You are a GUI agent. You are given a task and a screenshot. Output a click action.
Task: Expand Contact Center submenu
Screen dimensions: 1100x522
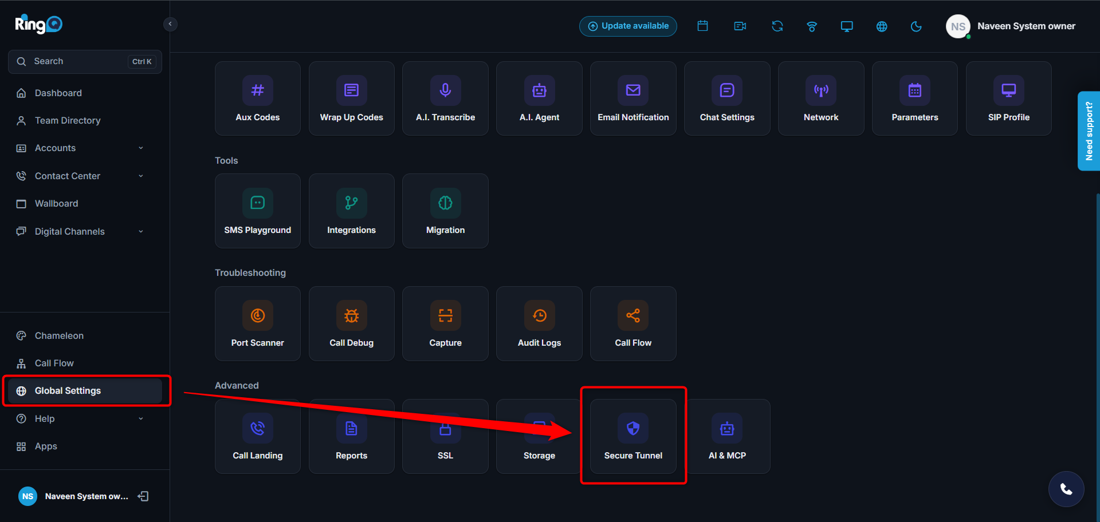85,176
